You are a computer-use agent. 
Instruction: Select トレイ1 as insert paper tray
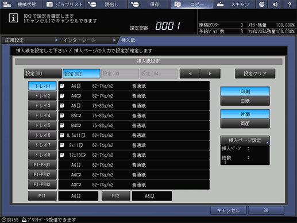(43, 86)
